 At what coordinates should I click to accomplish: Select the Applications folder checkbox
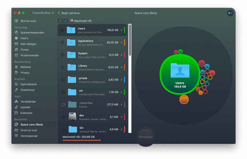coord(62,42)
